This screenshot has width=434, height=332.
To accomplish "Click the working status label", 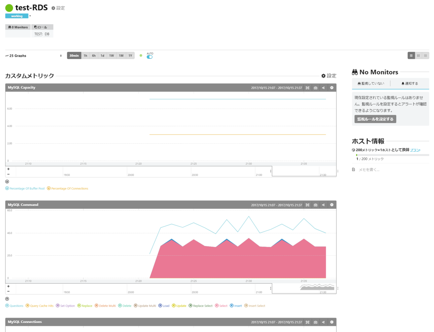I will click(17, 16).
